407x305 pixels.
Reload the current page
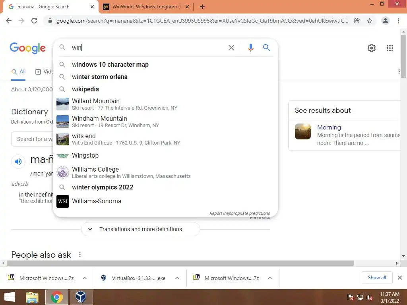pos(34,21)
